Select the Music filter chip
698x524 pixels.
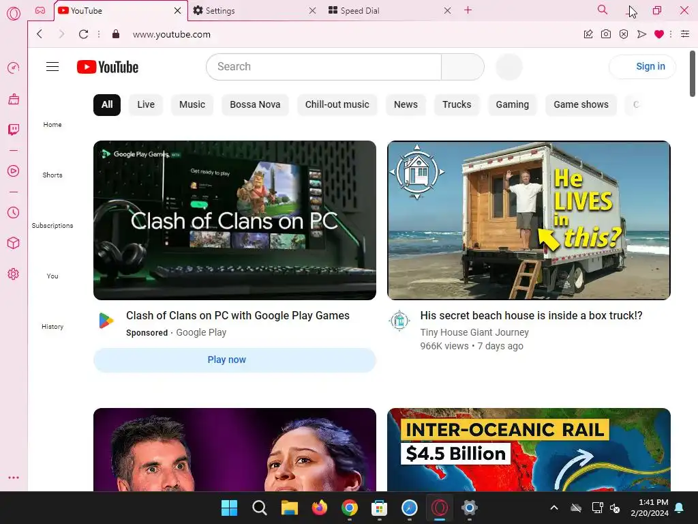point(192,104)
